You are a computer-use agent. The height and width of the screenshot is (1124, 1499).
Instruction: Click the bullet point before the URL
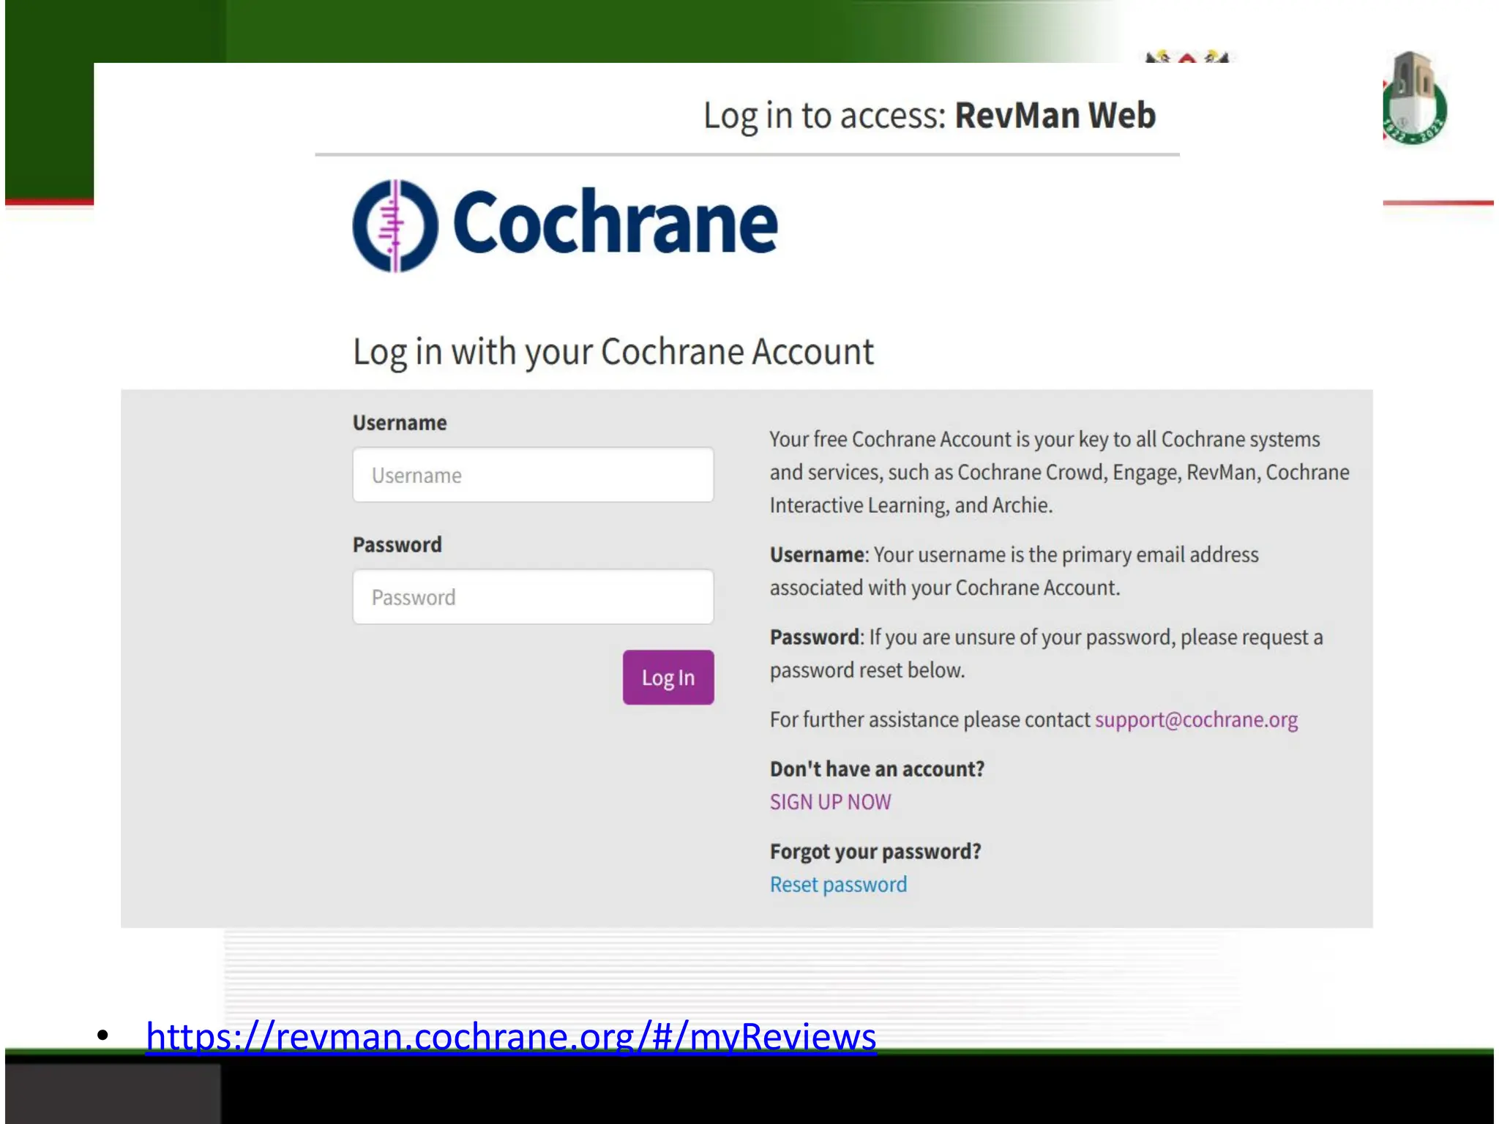tap(102, 1035)
